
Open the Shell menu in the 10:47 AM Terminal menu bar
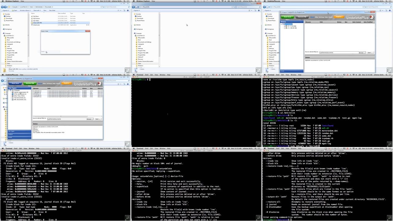(x=147, y=75)
